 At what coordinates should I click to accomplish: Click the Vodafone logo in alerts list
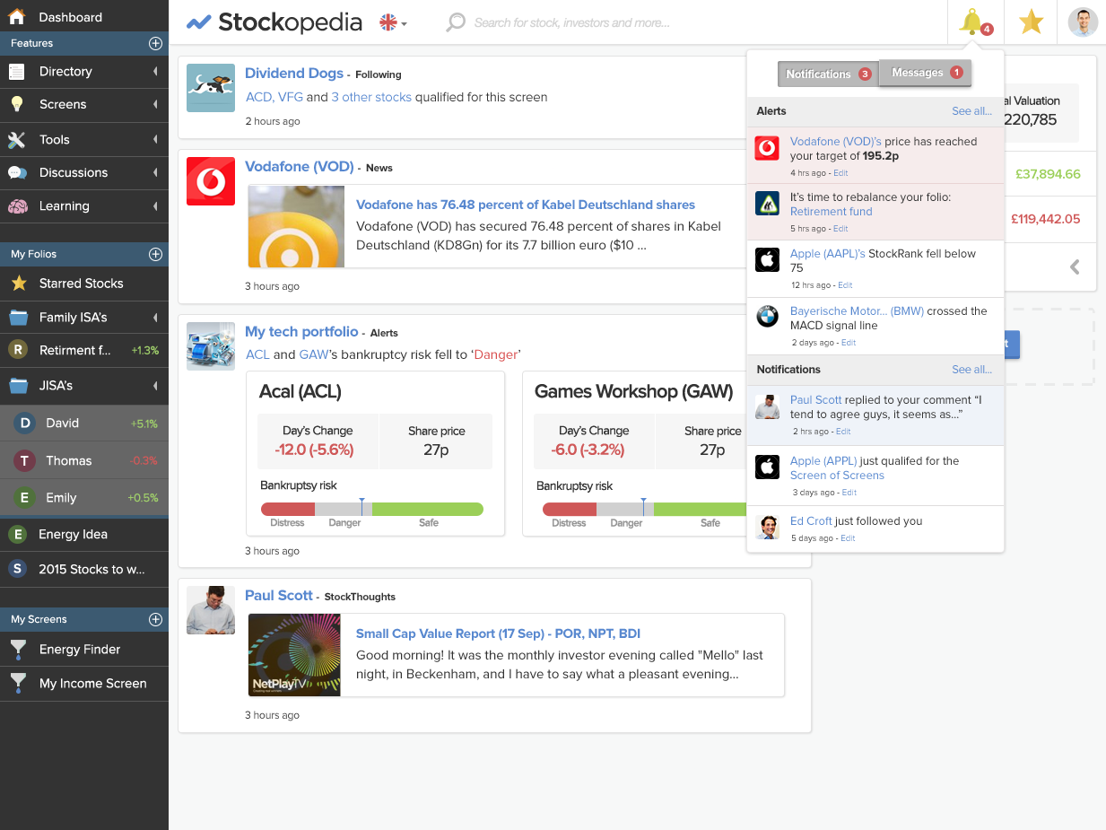coord(767,148)
